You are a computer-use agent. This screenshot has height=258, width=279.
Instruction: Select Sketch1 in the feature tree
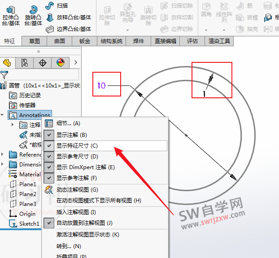point(24,223)
